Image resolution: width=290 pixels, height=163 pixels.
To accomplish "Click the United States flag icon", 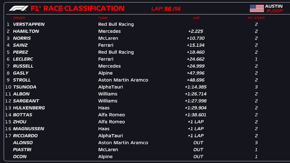I will [257, 8].
